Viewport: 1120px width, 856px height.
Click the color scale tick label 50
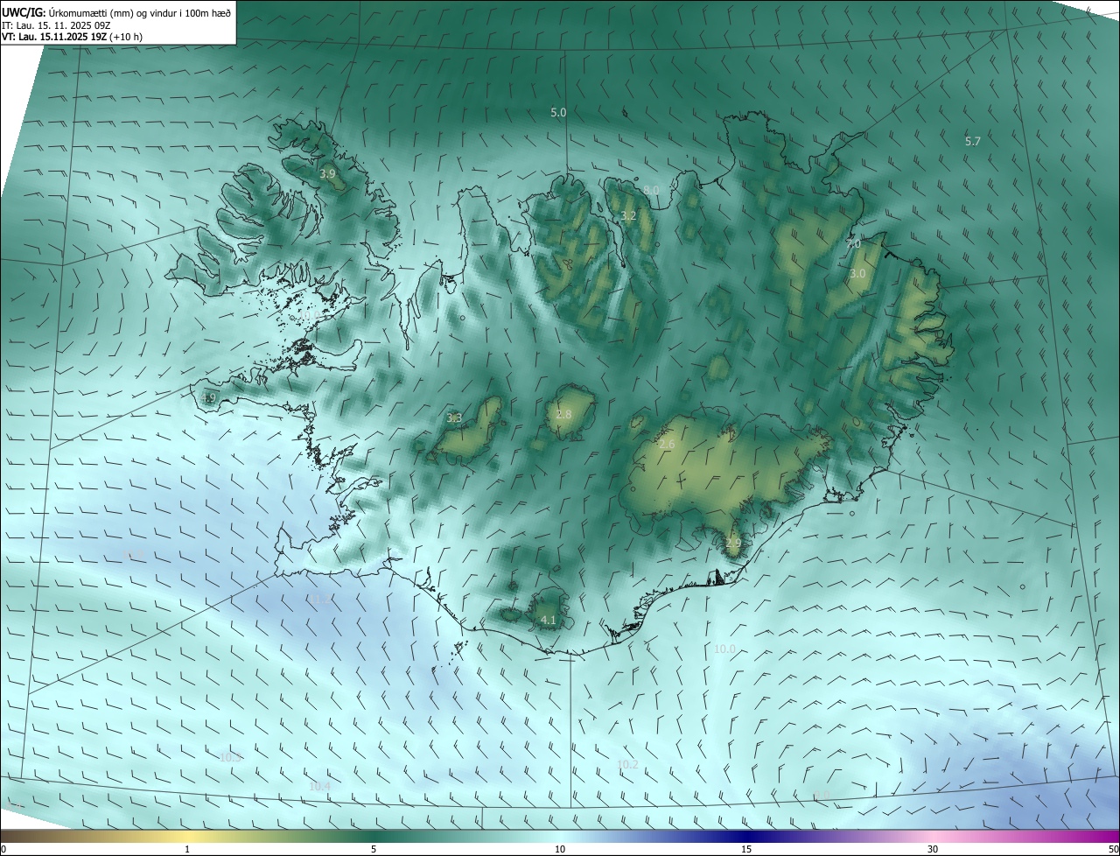pyautogui.click(x=1113, y=849)
